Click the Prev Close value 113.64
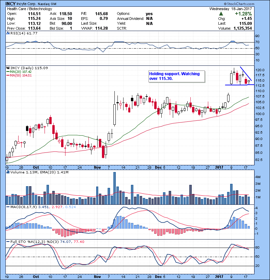This screenshot has width=270, height=280. pos(34,28)
